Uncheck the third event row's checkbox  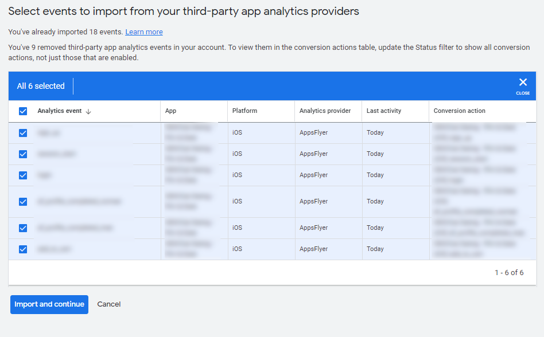point(23,175)
